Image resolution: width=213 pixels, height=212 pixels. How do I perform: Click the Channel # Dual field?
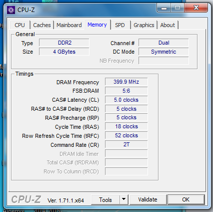163,43
